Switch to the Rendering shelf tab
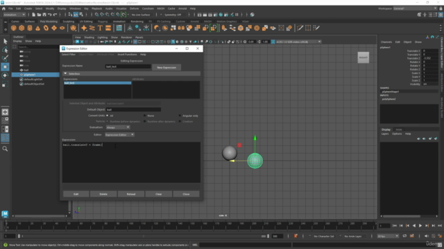The image size is (444, 249). (137, 21)
